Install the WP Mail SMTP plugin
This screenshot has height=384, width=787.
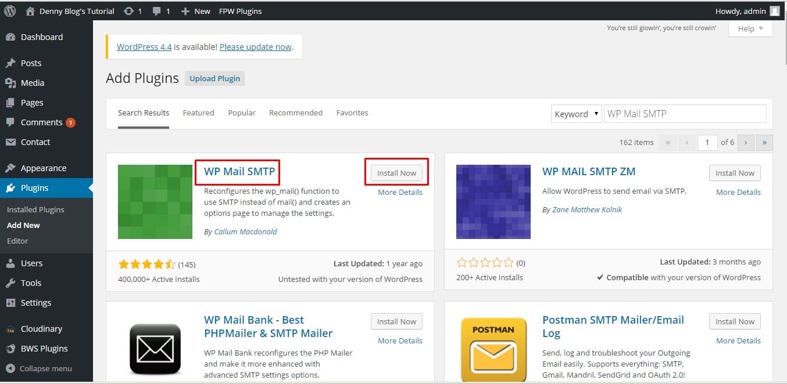396,173
